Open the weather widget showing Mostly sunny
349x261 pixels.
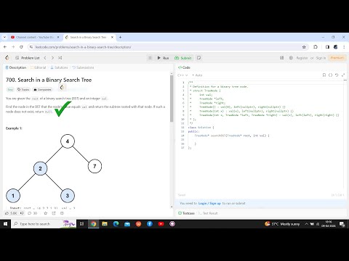pyautogui.click(x=282, y=224)
